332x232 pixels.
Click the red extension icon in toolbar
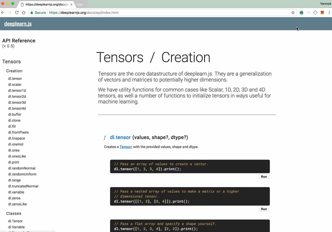tap(322, 12)
